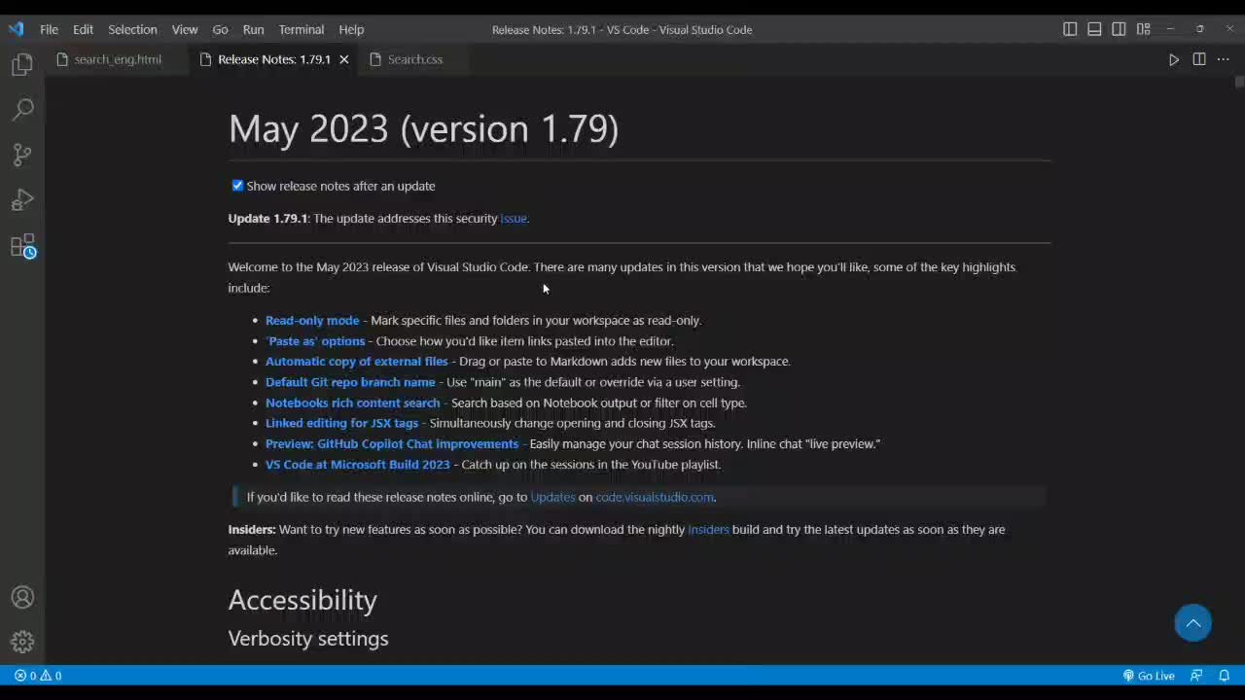Open the File menu
This screenshot has width=1245, height=700.
point(49,29)
